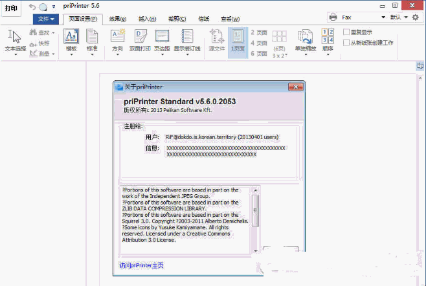The height and width of the screenshot is (286, 426).
Task: Check the 从新纸张创建工作 option
Action: click(x=346, y=43)
